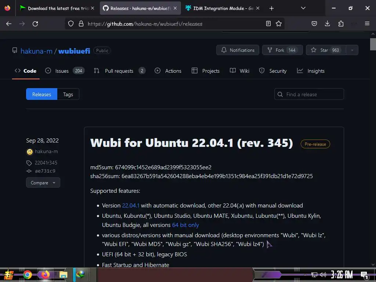The image size is (376, 282).
Task: Click the Star count 963
Action: tap(336, 50)
